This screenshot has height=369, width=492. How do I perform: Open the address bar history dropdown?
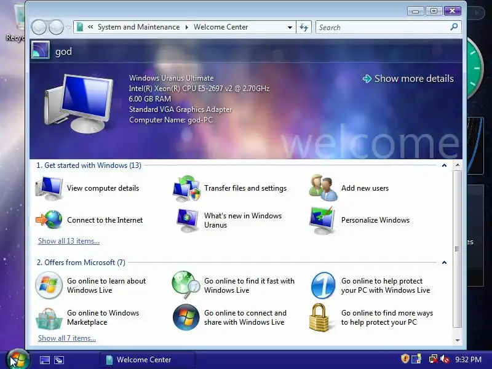point(290,27)
